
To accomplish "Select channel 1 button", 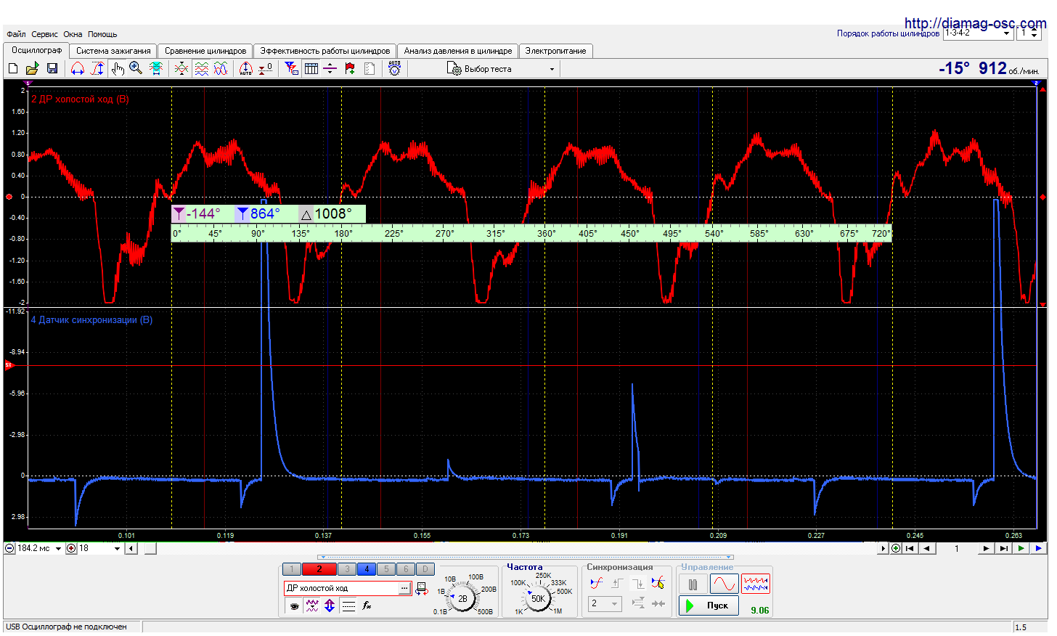I will tap(291, 569).
